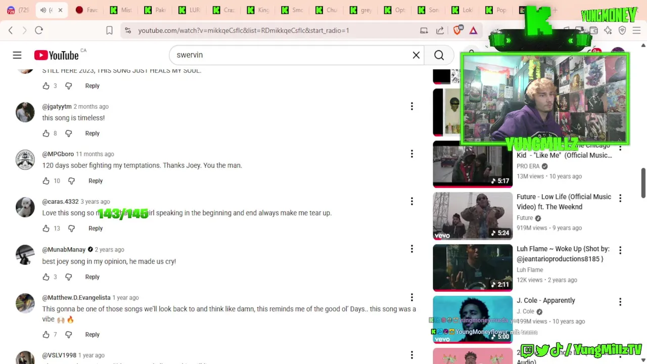The height and width of the screenshot is (364, 647).
Task: Open options menu for @MunabManay comment
Action: (x=411, y=249)
